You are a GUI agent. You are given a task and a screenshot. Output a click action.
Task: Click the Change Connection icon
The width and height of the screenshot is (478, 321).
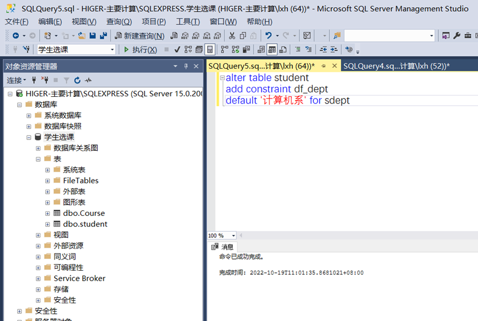[26, 49]
